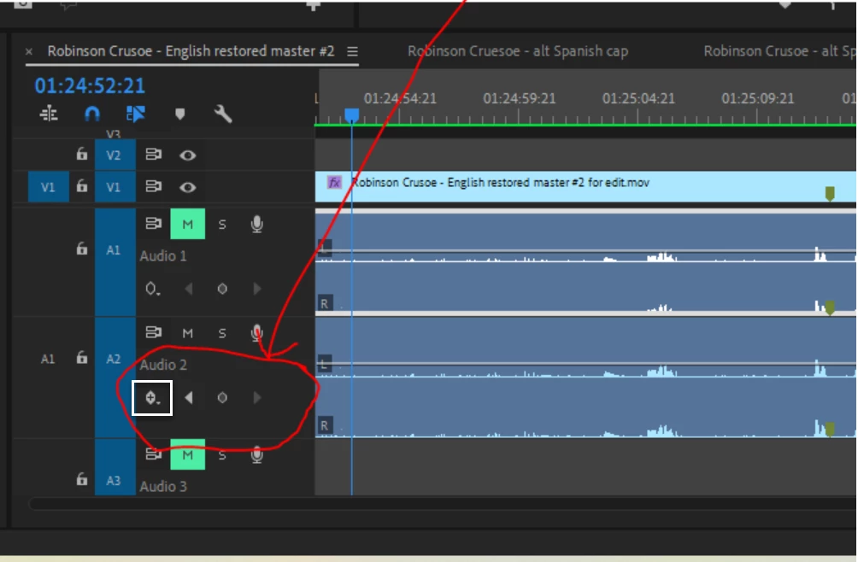Viewport: 858px width, 562px height.
Task: Toggle Snap in timeline magnet icon
Action: pos(92,114)
